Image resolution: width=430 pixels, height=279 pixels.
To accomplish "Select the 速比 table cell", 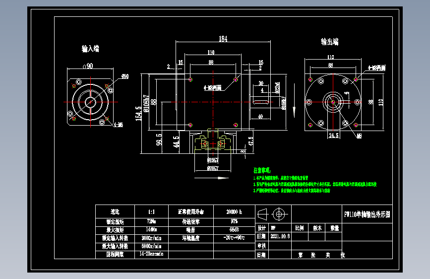I will coord(115,211).
